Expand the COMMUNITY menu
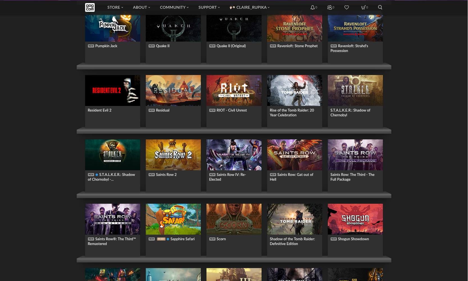 click(x=174, y=7)
